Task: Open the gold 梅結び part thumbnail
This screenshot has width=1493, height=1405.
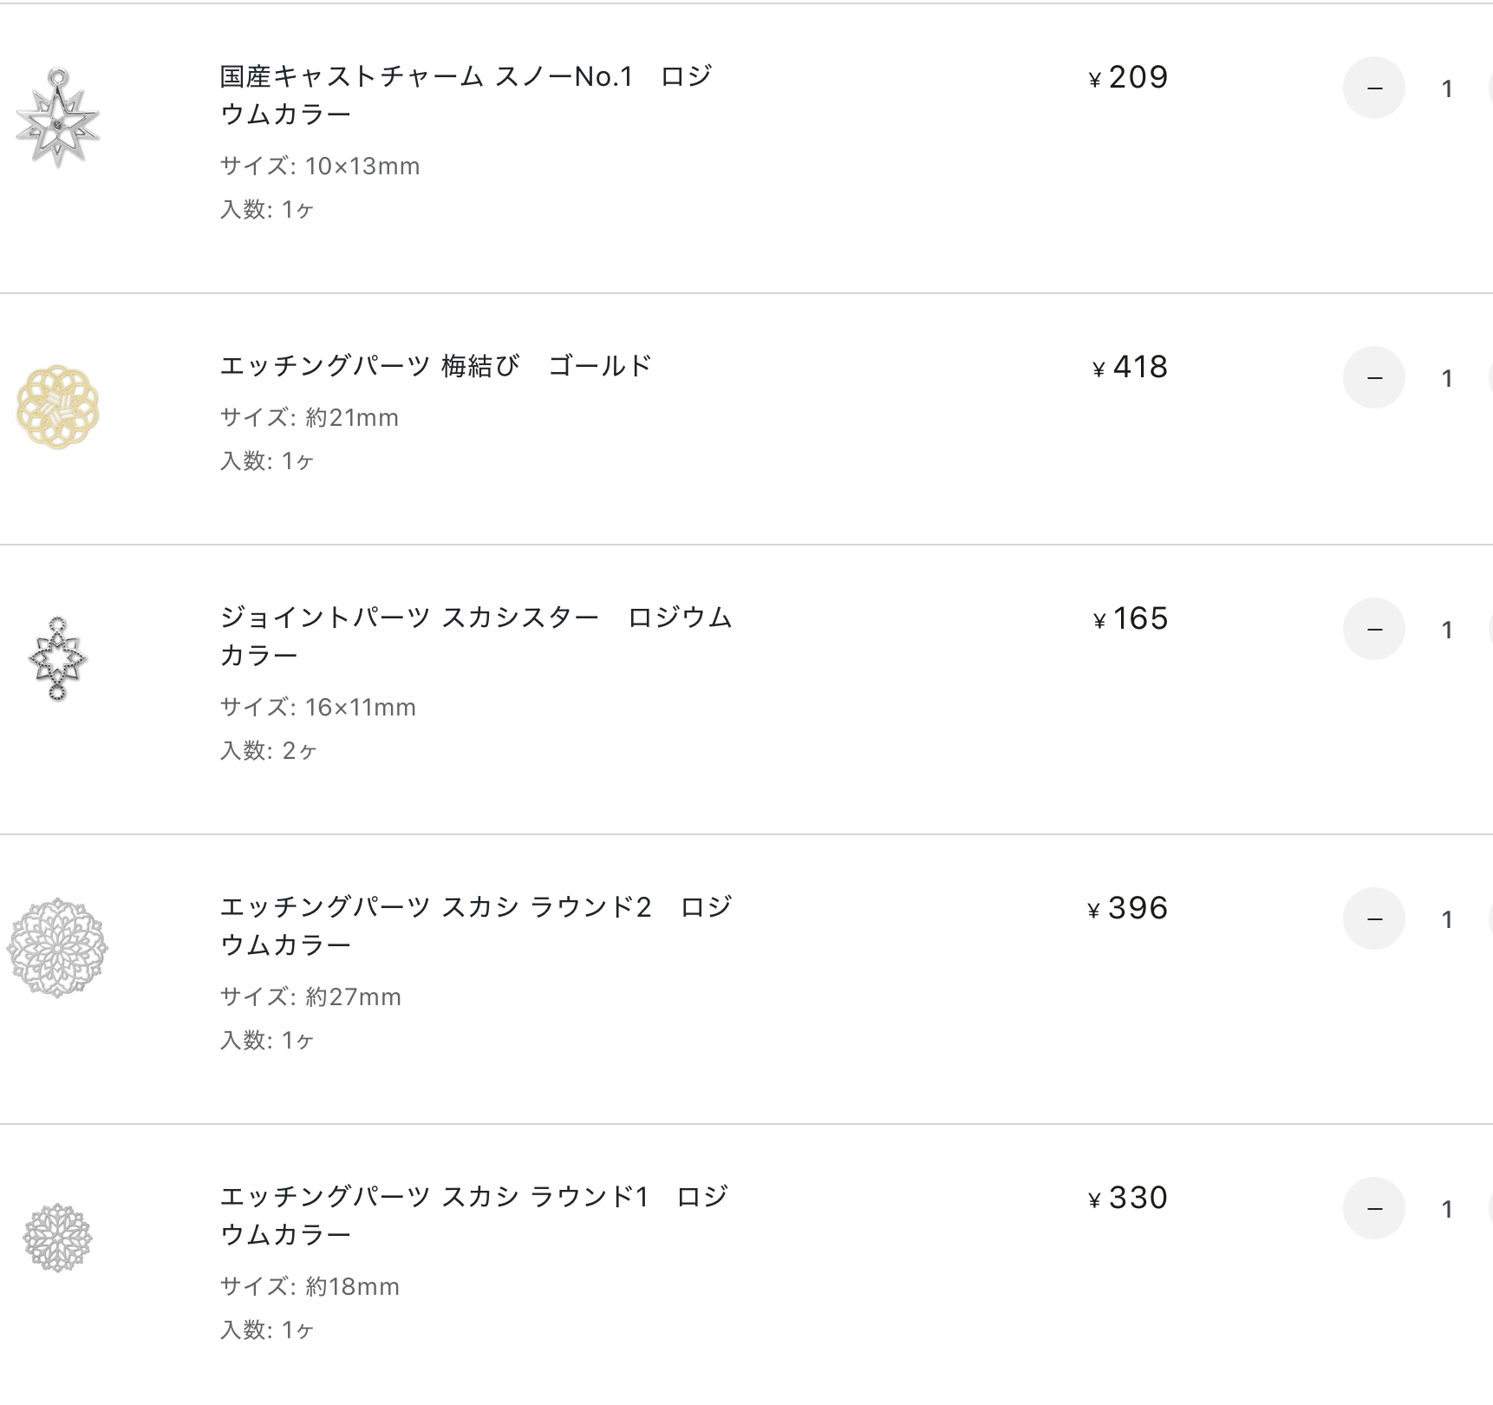Action: 57,407
